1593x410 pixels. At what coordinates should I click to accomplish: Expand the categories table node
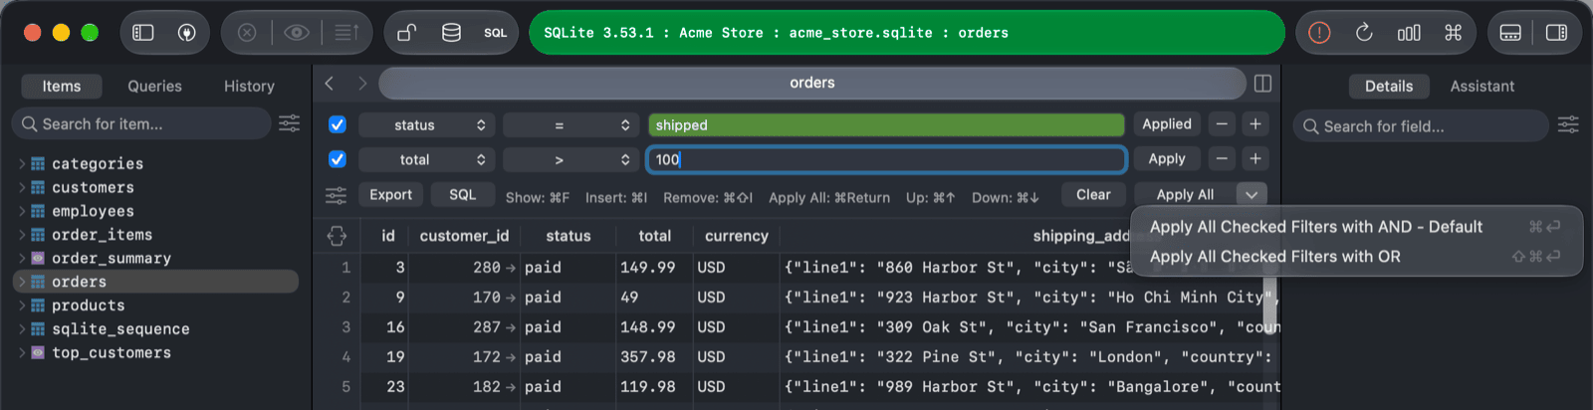(x=22, y=163)
